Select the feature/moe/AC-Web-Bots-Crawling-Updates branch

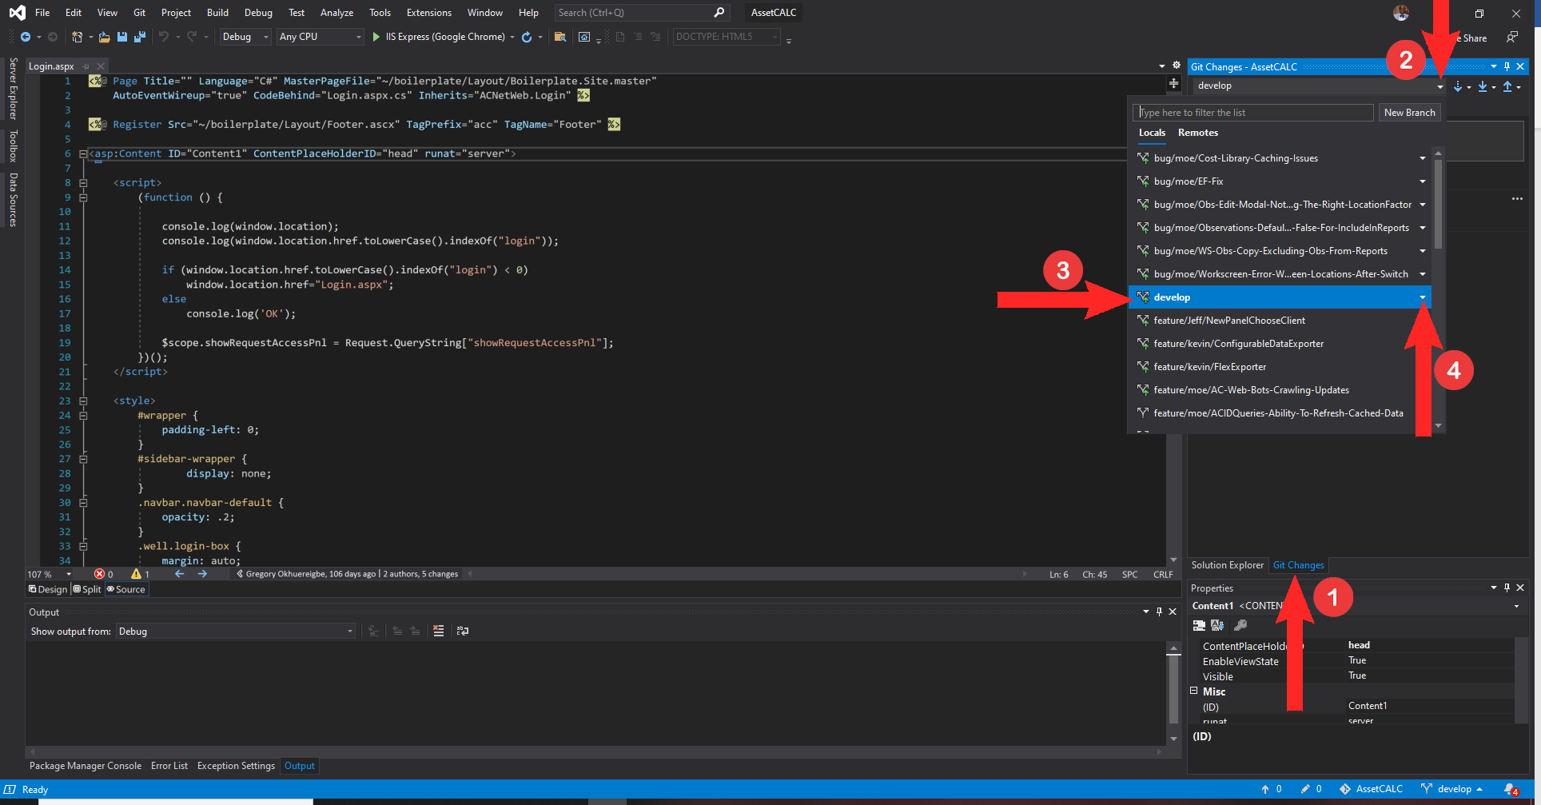click(1251, 390)
